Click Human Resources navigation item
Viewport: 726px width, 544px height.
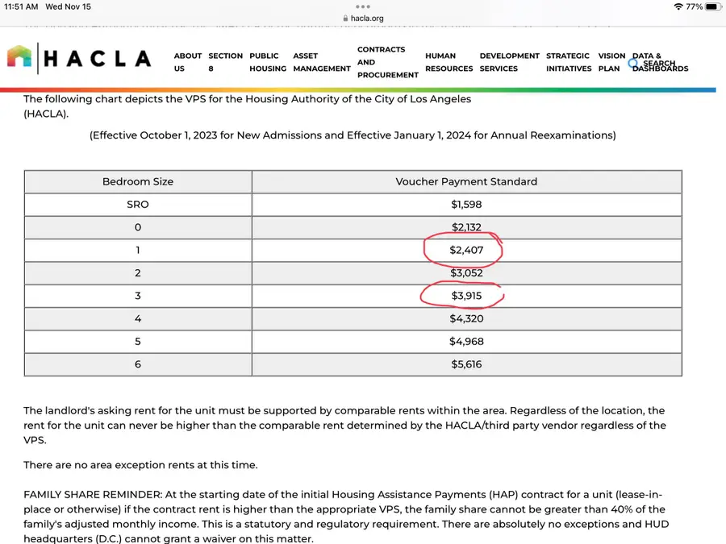[x=449, y=62]
